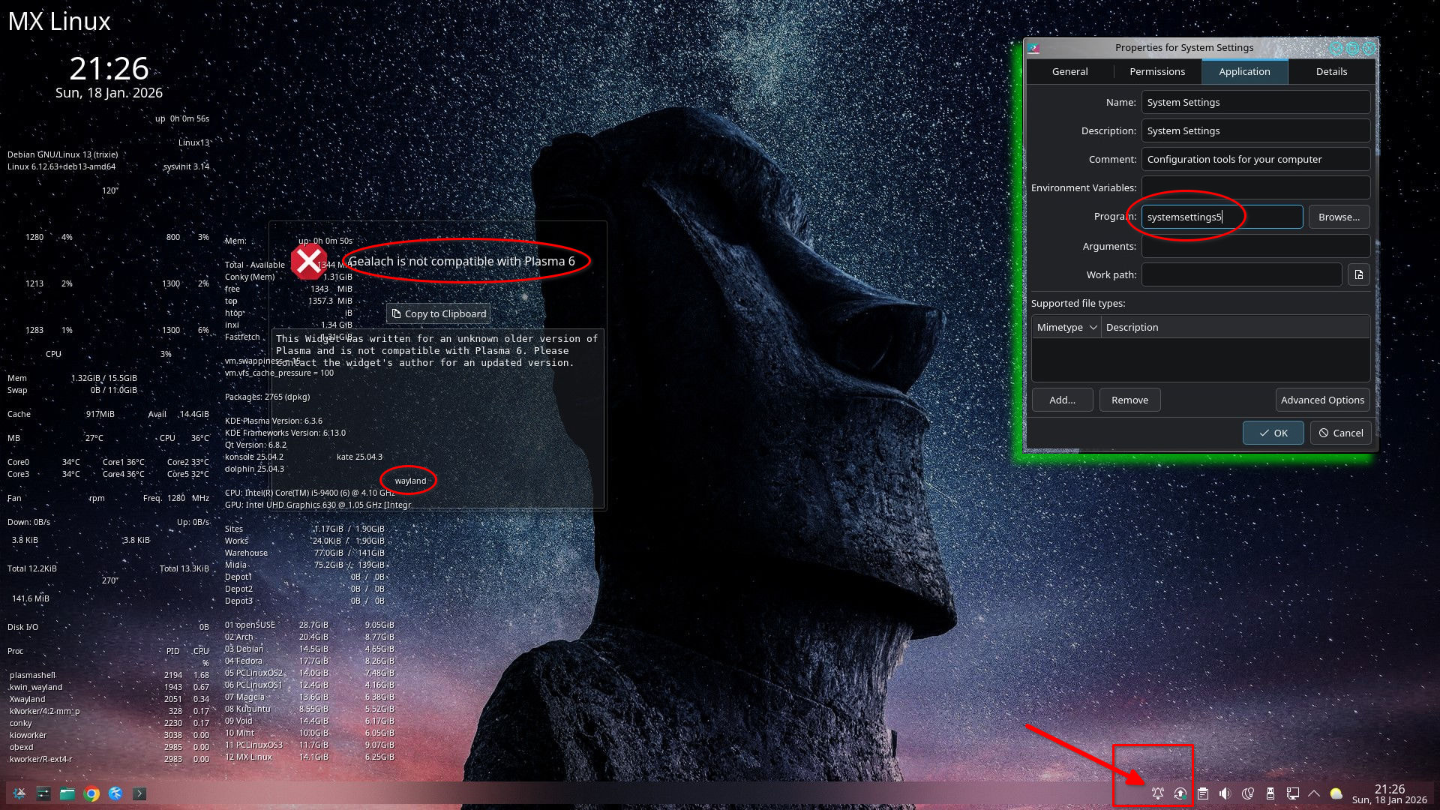
Task: Open the MX Linux application launcher
Action: click(x=19, y=793)
